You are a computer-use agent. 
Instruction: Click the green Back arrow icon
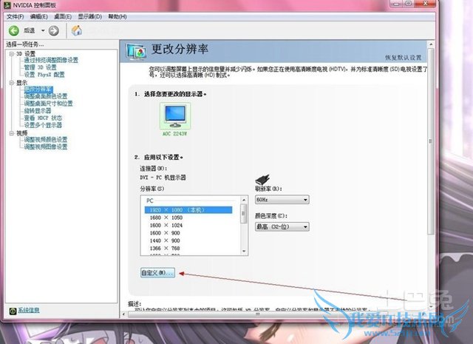pyautogui.click(x=13, y=30)
